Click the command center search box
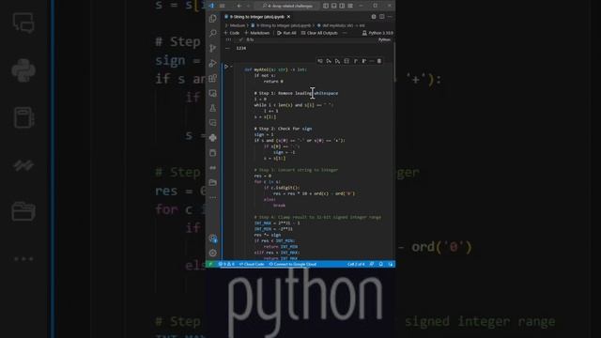The width and height of the screenshot is (601, 338). pyautogui.click(x=287, y=6)
